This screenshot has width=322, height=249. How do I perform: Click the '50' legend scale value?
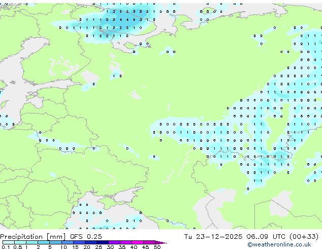click(x=157, y=247)
